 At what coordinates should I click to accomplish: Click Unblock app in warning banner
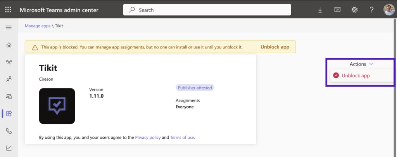click(275, 47)
